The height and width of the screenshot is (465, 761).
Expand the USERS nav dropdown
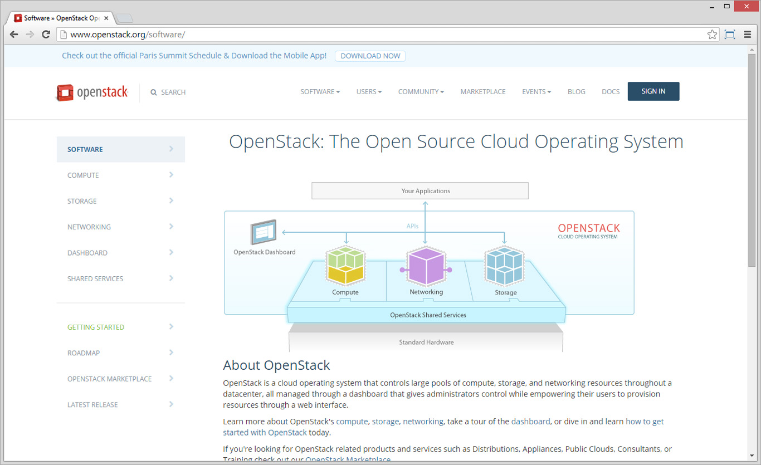point(369,92)
